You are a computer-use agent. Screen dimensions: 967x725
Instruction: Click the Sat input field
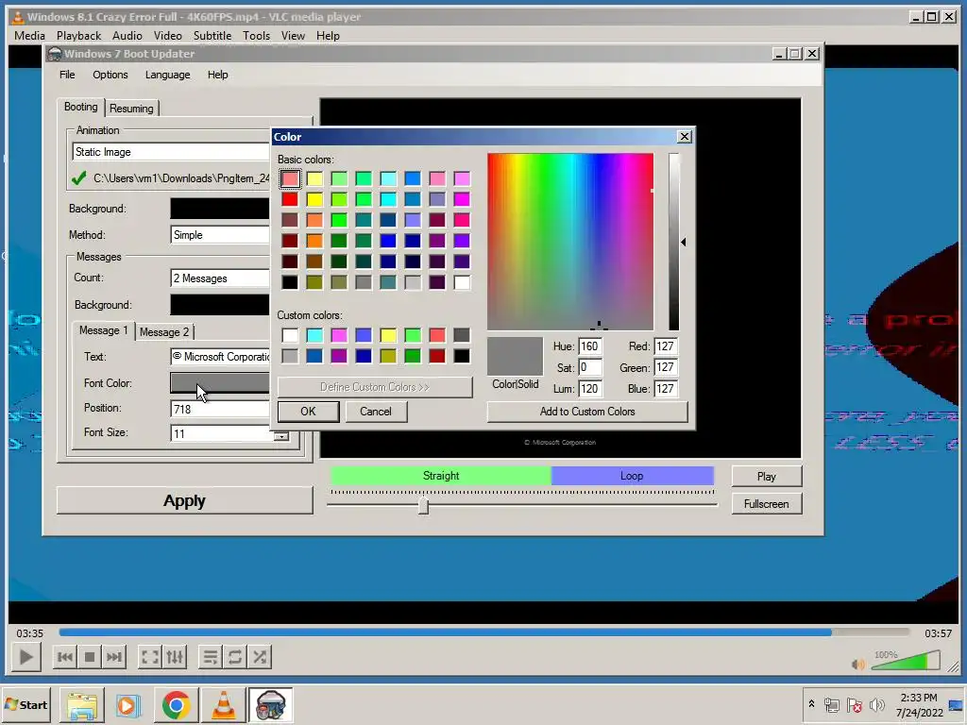point(590,367)
